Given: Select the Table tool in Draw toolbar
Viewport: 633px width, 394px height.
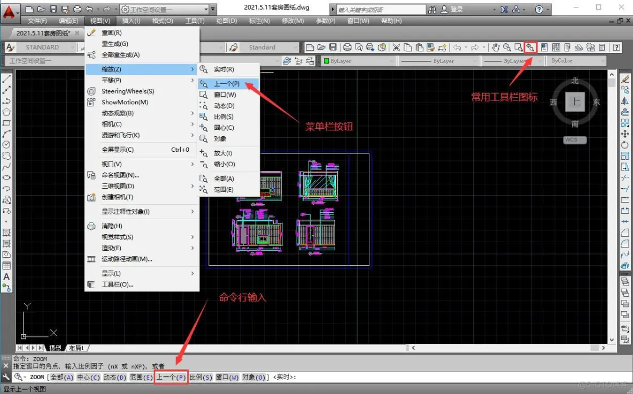Looking at the screenshot, I should 6,266.
